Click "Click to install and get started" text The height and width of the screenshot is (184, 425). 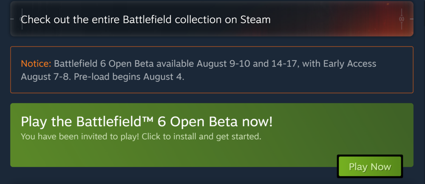pyautogui.click(x=201, y=137)
